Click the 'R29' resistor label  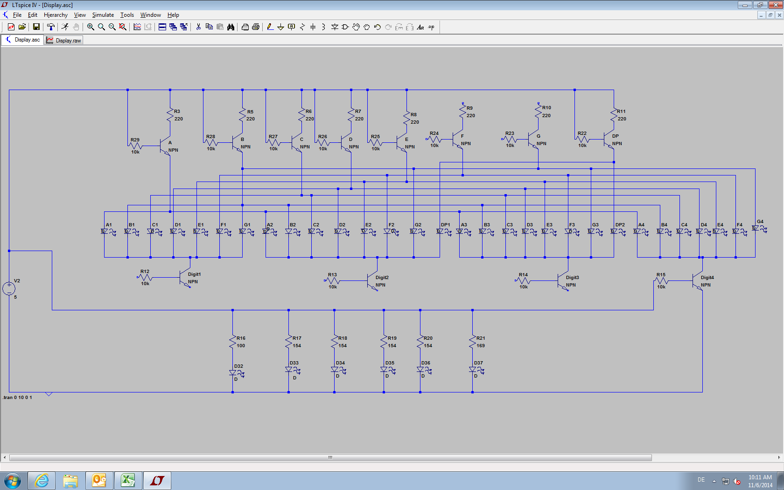135,140
